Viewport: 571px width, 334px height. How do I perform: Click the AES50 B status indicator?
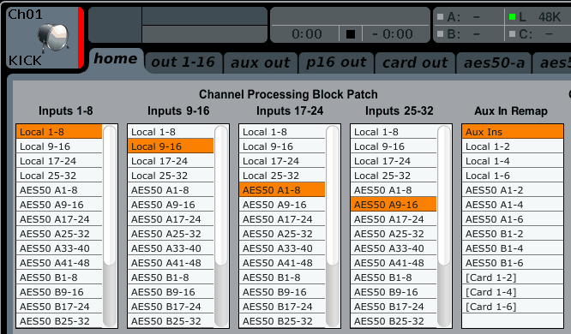pos(441,34)
